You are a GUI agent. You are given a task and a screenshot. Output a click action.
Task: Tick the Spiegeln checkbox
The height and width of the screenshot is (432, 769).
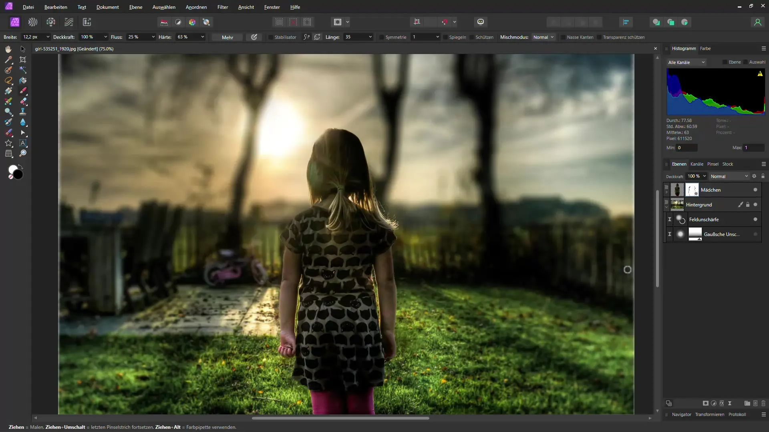(x=445, y=37)
